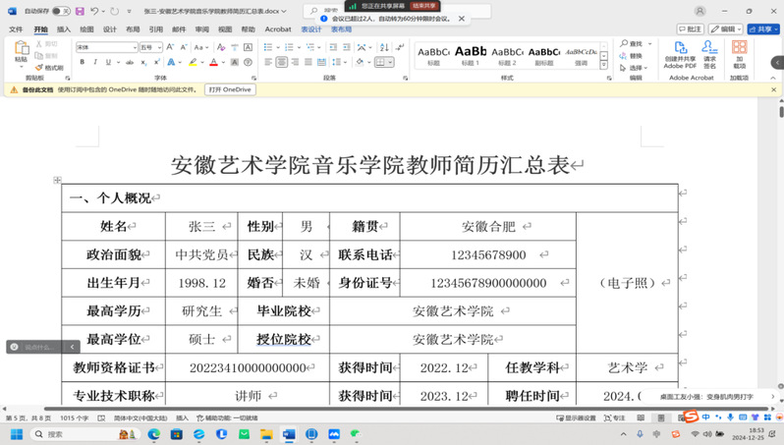Toggle italic formatting
The image size is (784, 445).
click(x=95, y=62)
